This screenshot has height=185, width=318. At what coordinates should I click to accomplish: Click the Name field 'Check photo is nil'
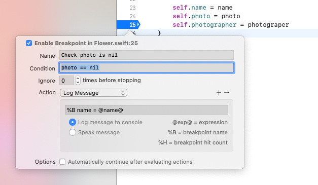147,55
